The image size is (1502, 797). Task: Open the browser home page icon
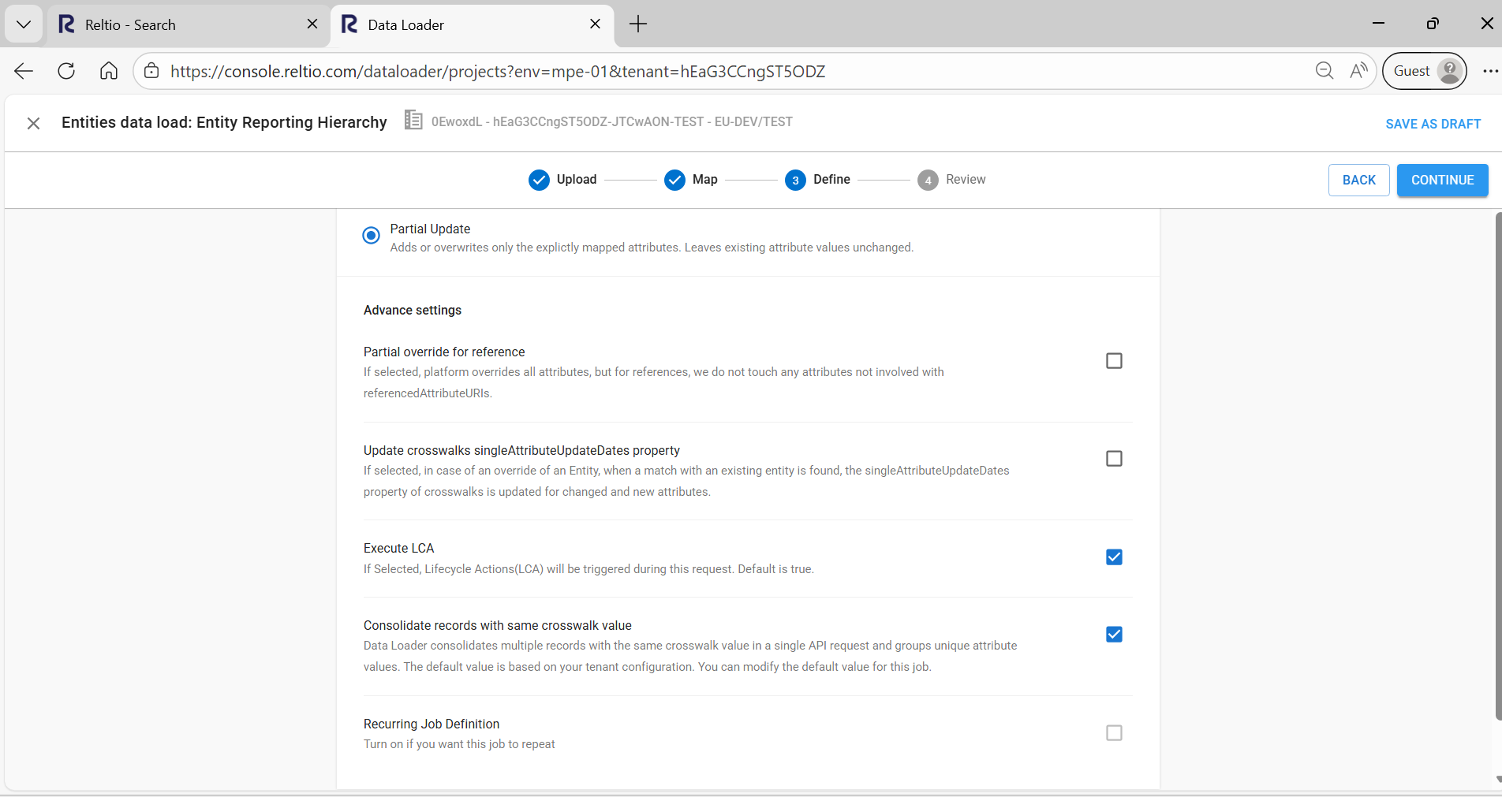point(109,71)
